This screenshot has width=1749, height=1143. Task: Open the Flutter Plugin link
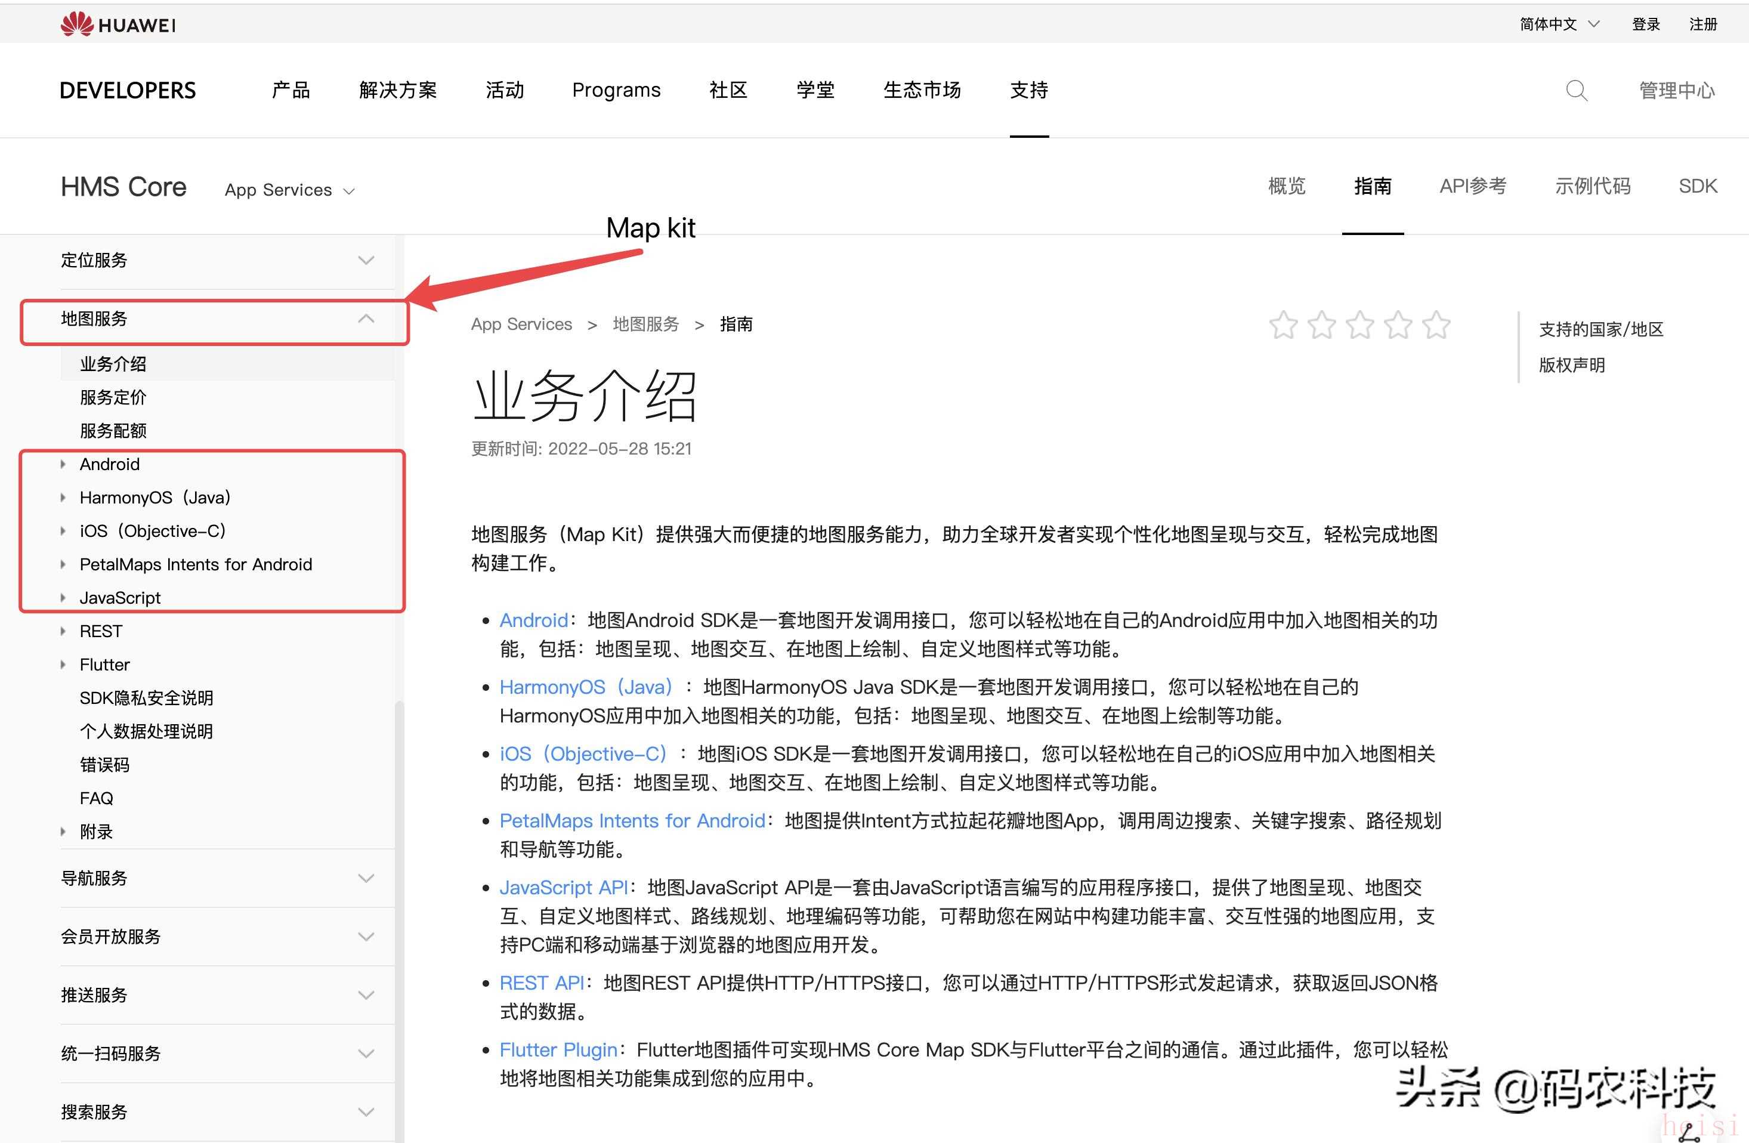click(558, 1050)
